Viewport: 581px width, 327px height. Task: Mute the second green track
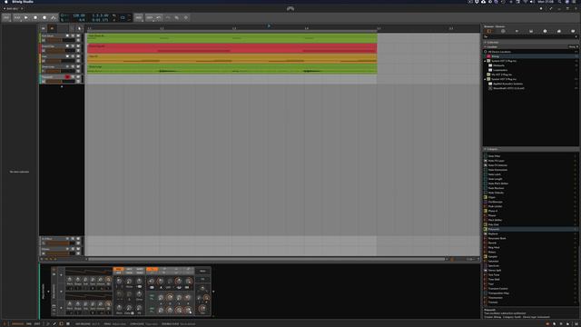coord(78,66)
